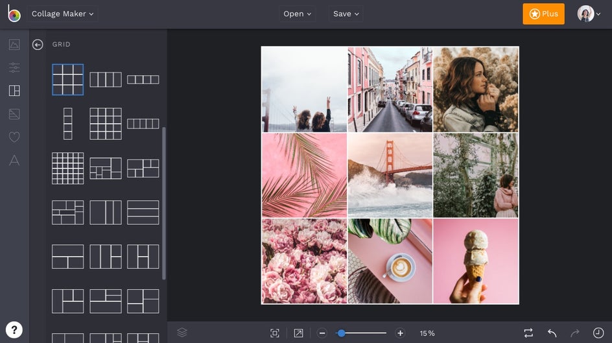
Task: Open the history clock icon
Action: (598, 333)
